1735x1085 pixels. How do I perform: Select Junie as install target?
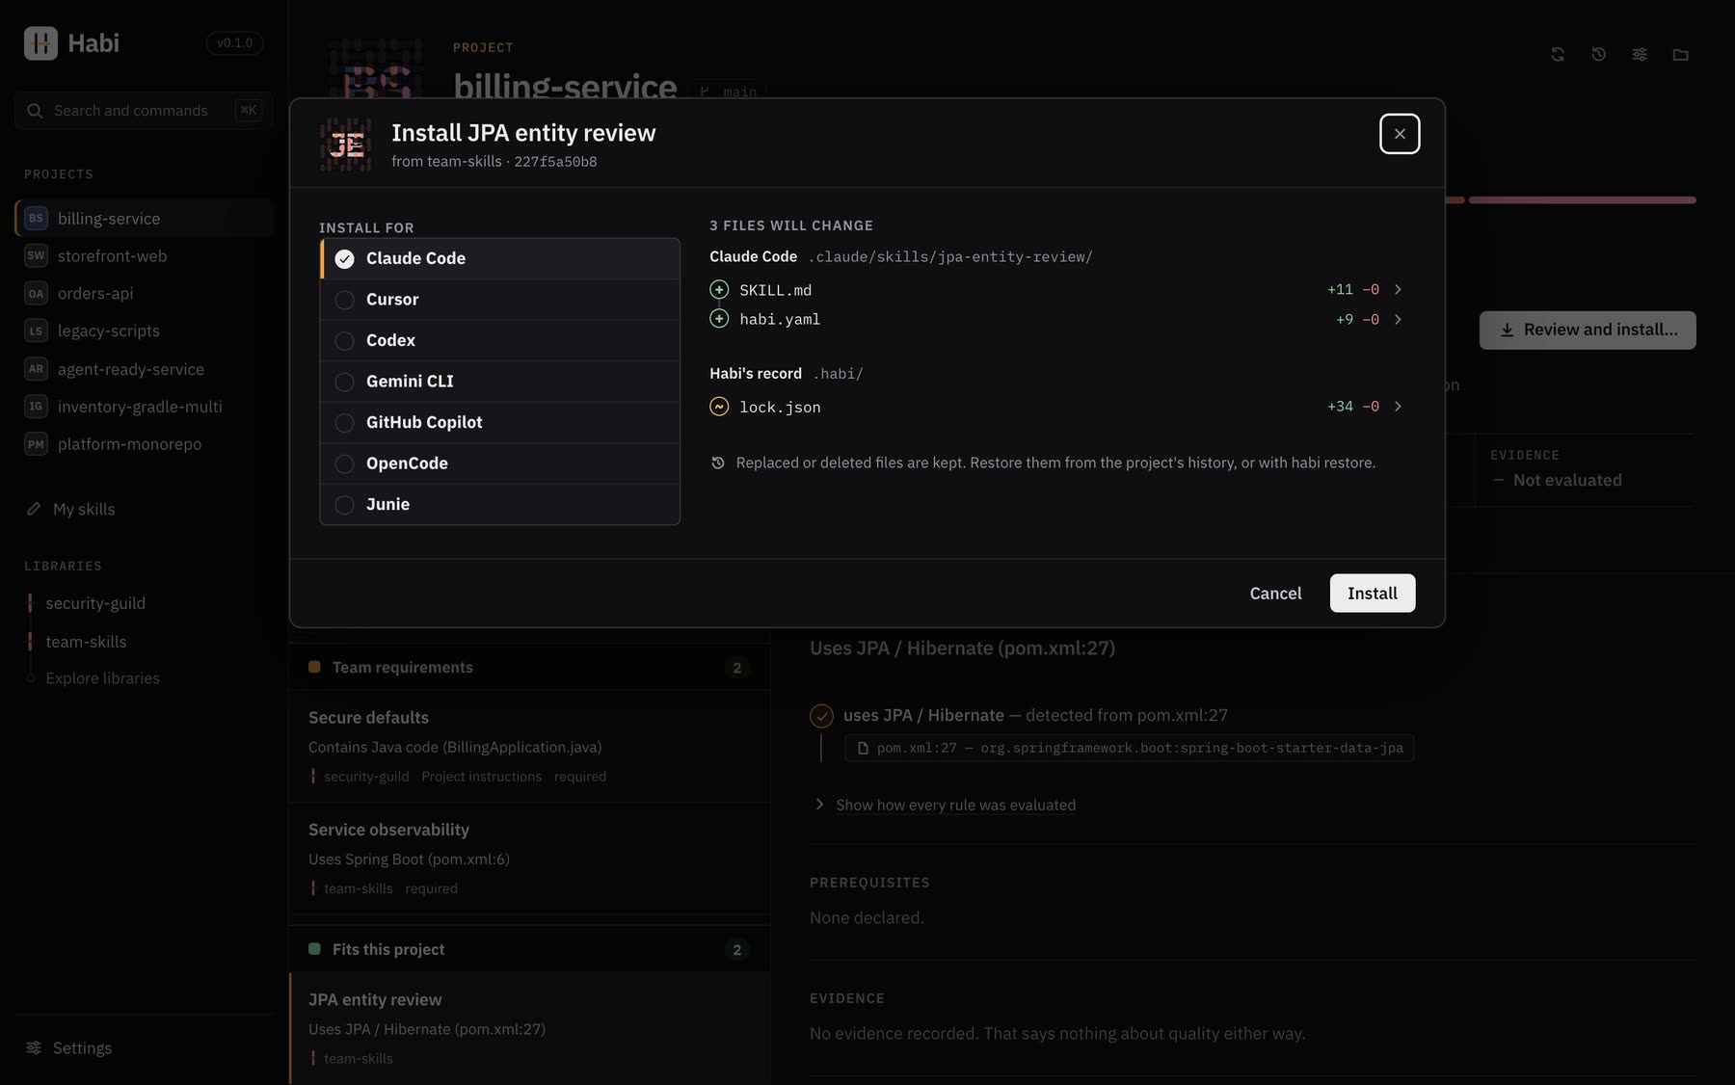coord(499,504)
